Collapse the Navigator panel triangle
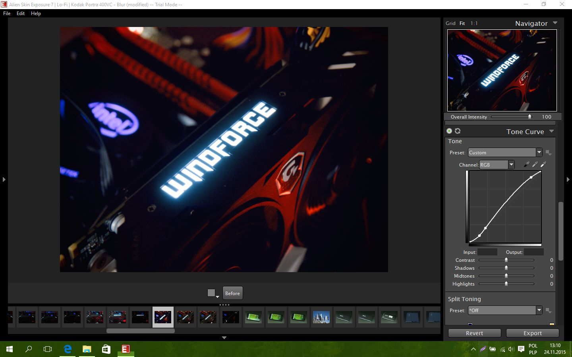 click(x=555, y=23)
